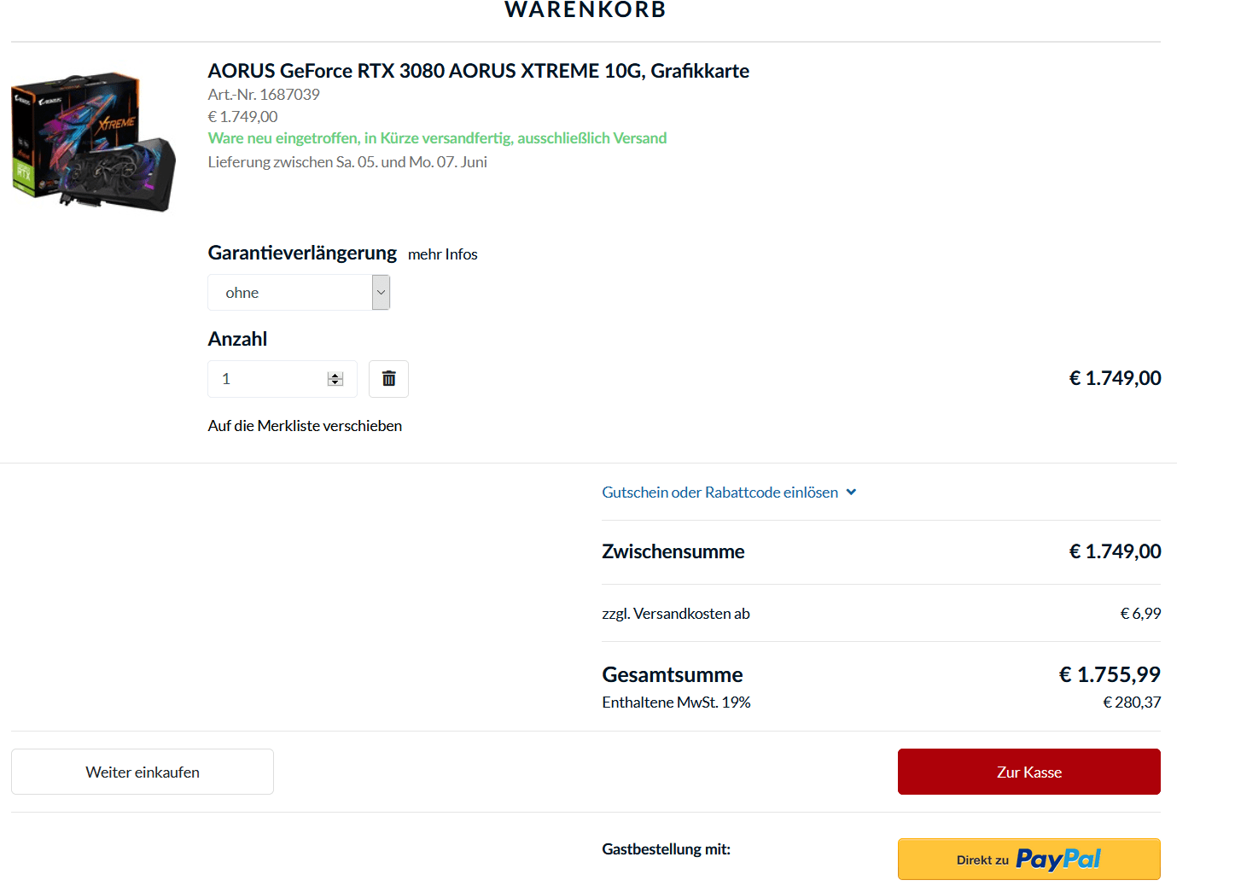
Task: Click the 'Enthaltene MwSt. 19%' label
Action: click(x=676, y=703)
